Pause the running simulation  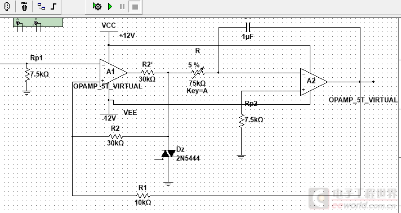coord(122,6)
